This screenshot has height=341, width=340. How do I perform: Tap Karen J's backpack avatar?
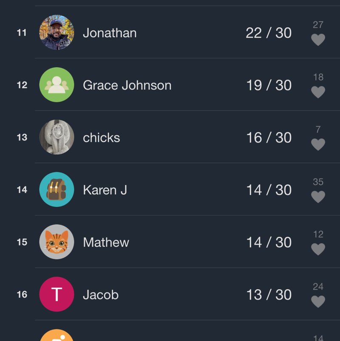click(x=57, y=190)
